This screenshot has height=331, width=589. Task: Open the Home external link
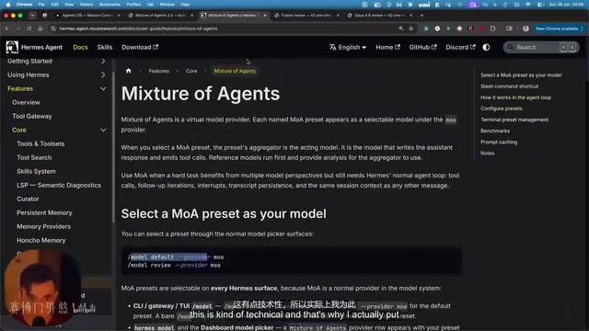point(387,47)
